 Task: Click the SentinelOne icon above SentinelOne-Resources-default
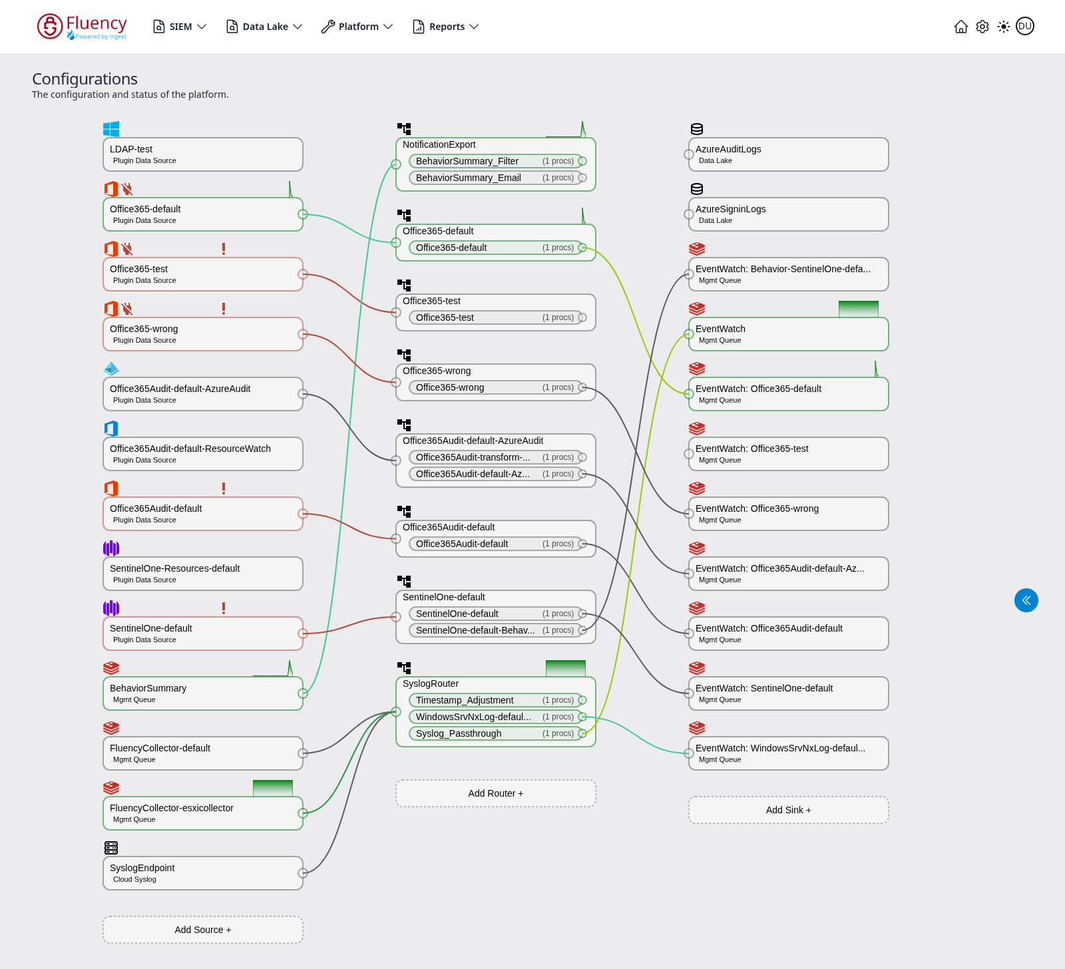[x=111, y=548]
